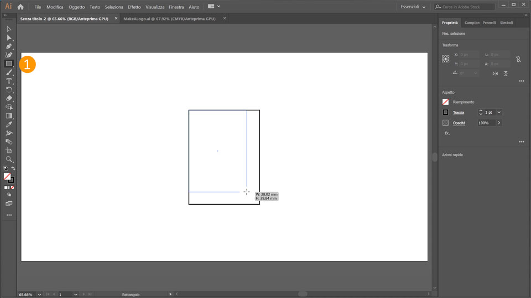Swap fill and stroke colors
This screenshot has height=298, width=531.
[x=13, y=168]
